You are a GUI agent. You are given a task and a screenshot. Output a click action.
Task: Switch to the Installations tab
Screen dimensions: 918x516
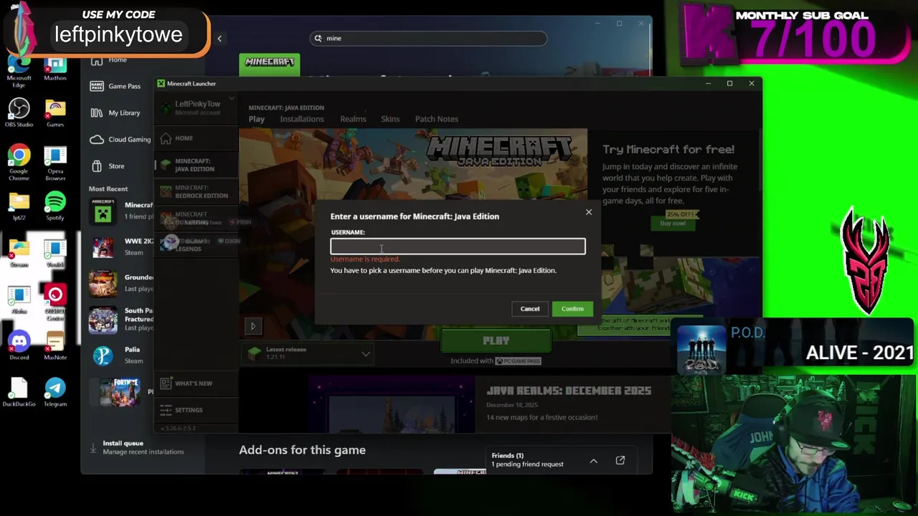[x=302, y=119]
